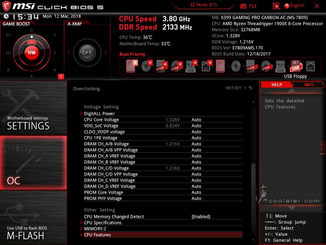This screenshot has width=326, height=245.
Task: Select the UEFI USB CD/DVD boot icon
Action: (x=177, y=66)
